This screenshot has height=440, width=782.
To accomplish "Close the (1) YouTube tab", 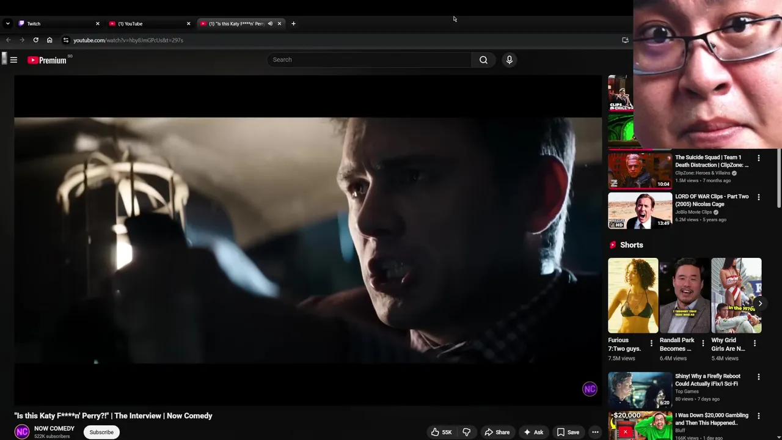I will [x=188, y=24].
